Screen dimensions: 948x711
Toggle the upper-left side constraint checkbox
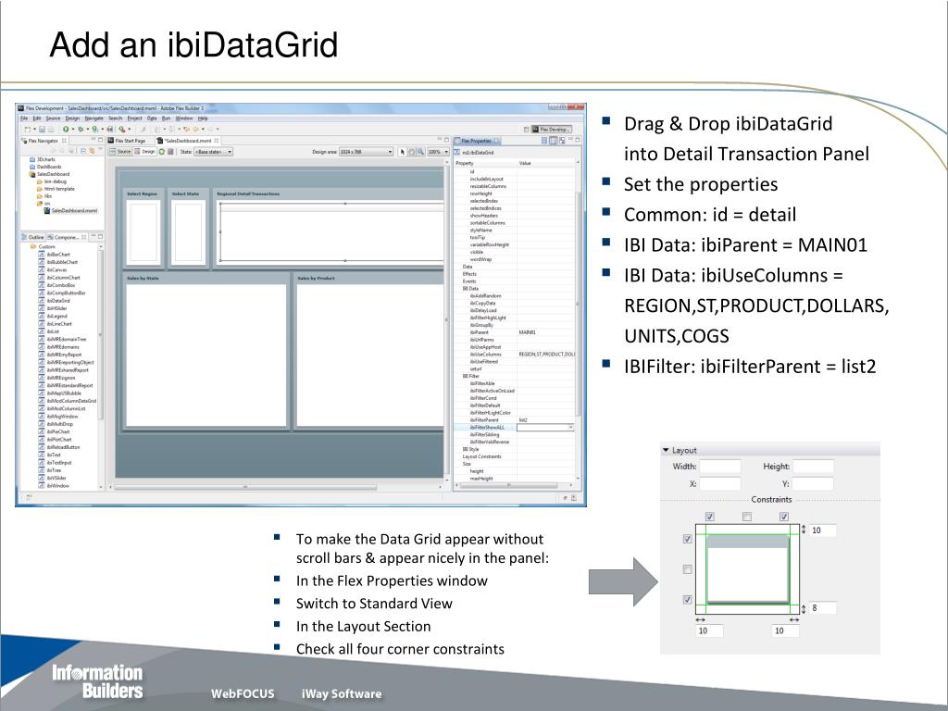tap(687, 539)
